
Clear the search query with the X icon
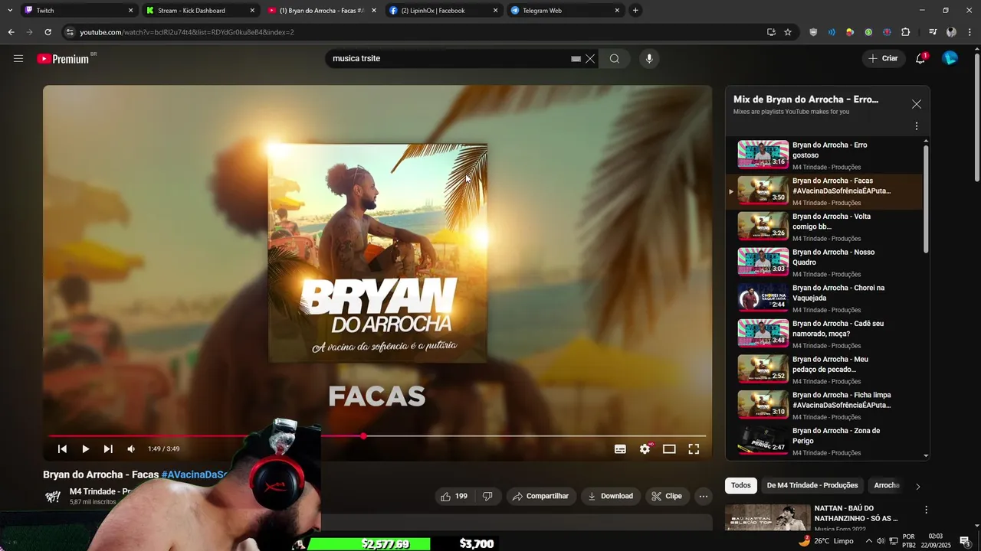pyautogui.click(x=590, y=59)
